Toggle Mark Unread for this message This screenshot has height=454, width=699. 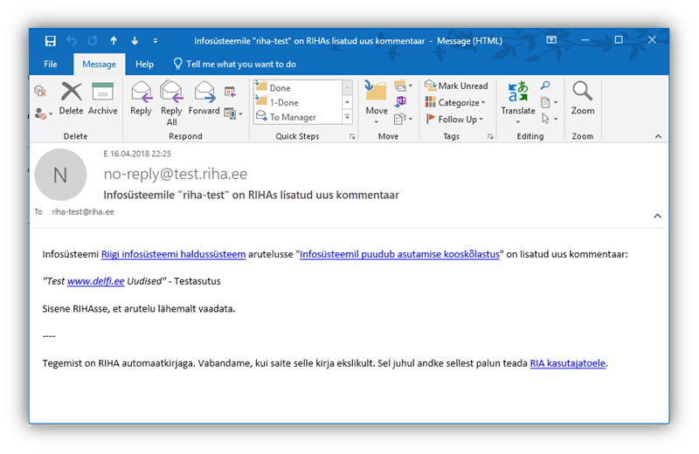tap(456, 86)
